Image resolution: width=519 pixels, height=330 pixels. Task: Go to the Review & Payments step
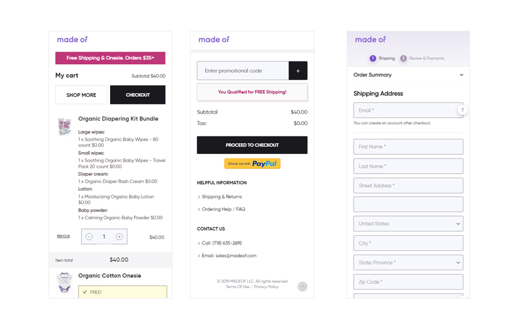point(422,58)
